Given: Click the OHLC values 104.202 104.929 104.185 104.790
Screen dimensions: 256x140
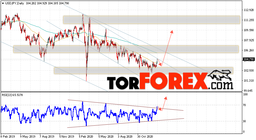Looking at the screenshot, I should [47, 3].
